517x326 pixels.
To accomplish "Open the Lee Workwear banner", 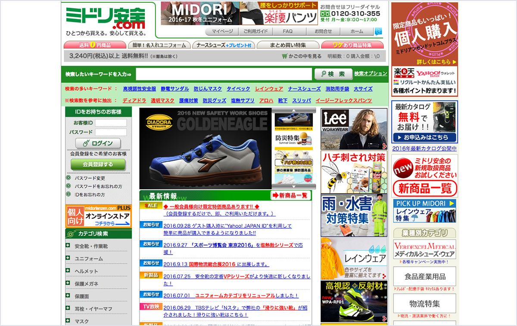I will [x=354, y=129].
